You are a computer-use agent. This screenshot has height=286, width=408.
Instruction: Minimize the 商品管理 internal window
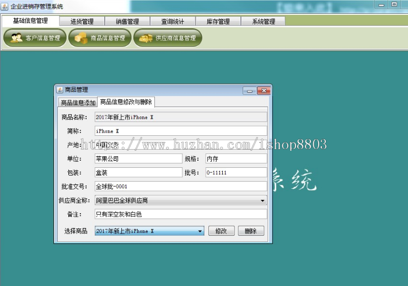pos(250,91)
